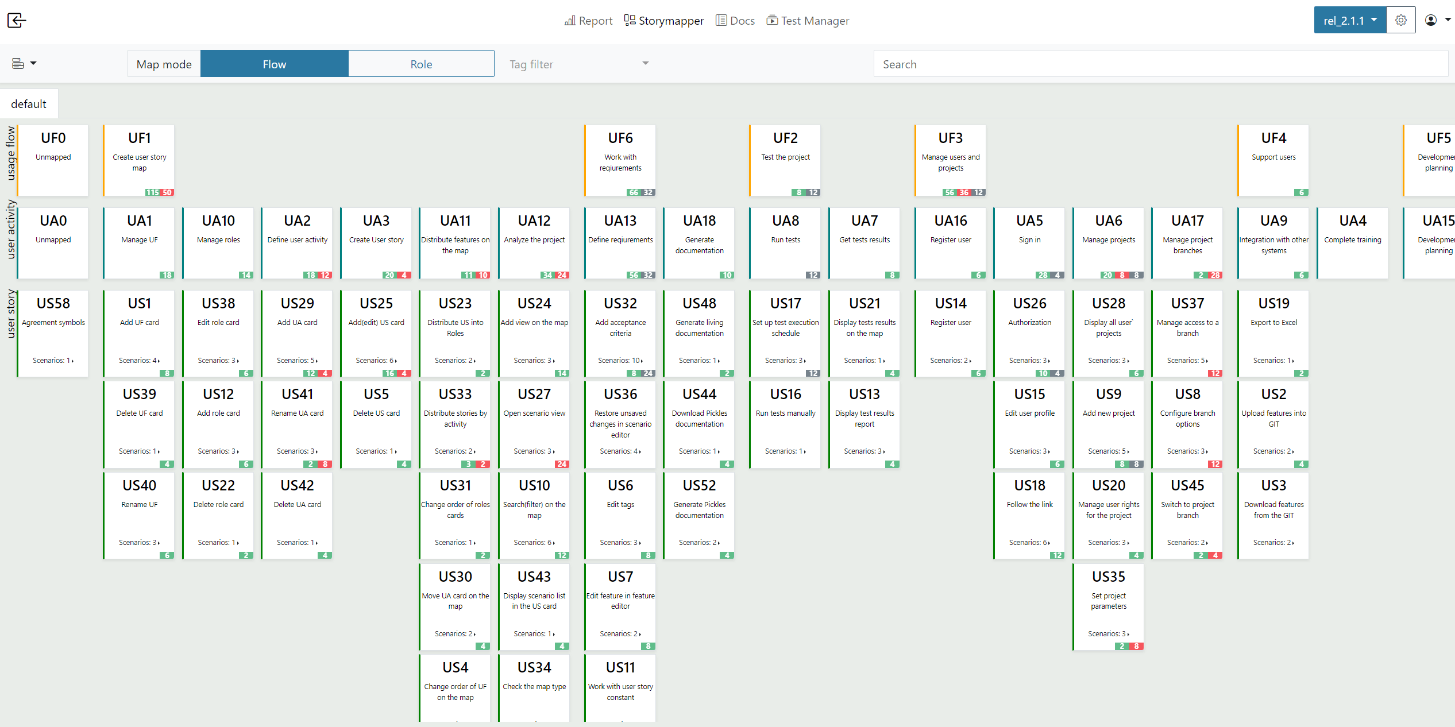1455x727 pixels.
Task: Click red 50 badge on UF1 card
Action: tap(167, 193)
